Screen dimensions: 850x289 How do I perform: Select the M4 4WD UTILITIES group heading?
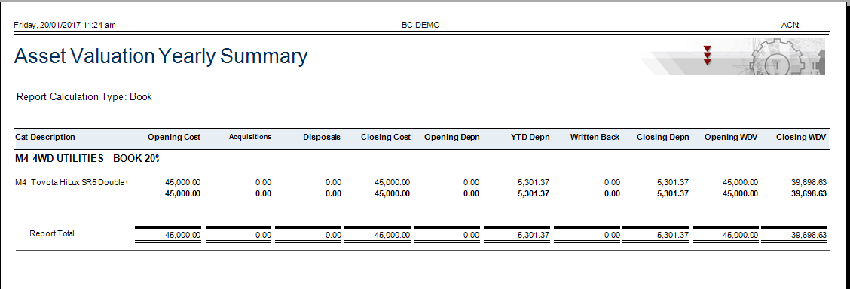pos(88,159)
